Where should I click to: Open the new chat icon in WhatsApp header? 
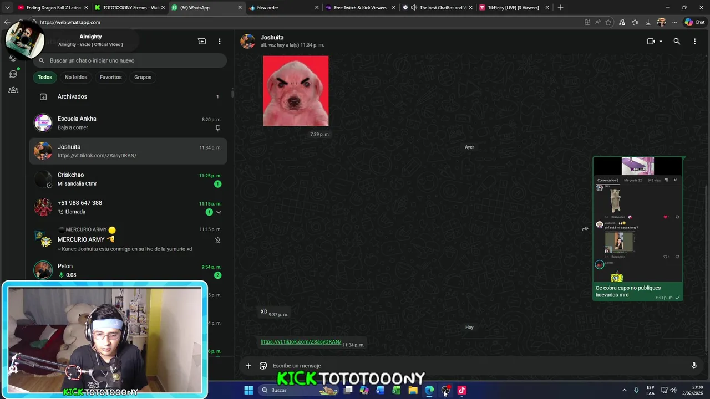(x=202, y=42)
